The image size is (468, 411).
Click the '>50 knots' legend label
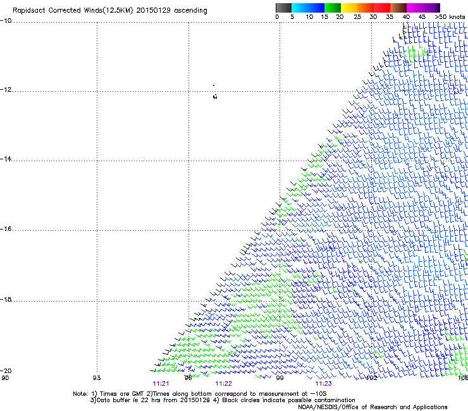(450, 17)
